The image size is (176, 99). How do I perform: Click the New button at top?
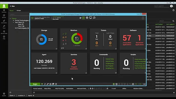point(12,6)
